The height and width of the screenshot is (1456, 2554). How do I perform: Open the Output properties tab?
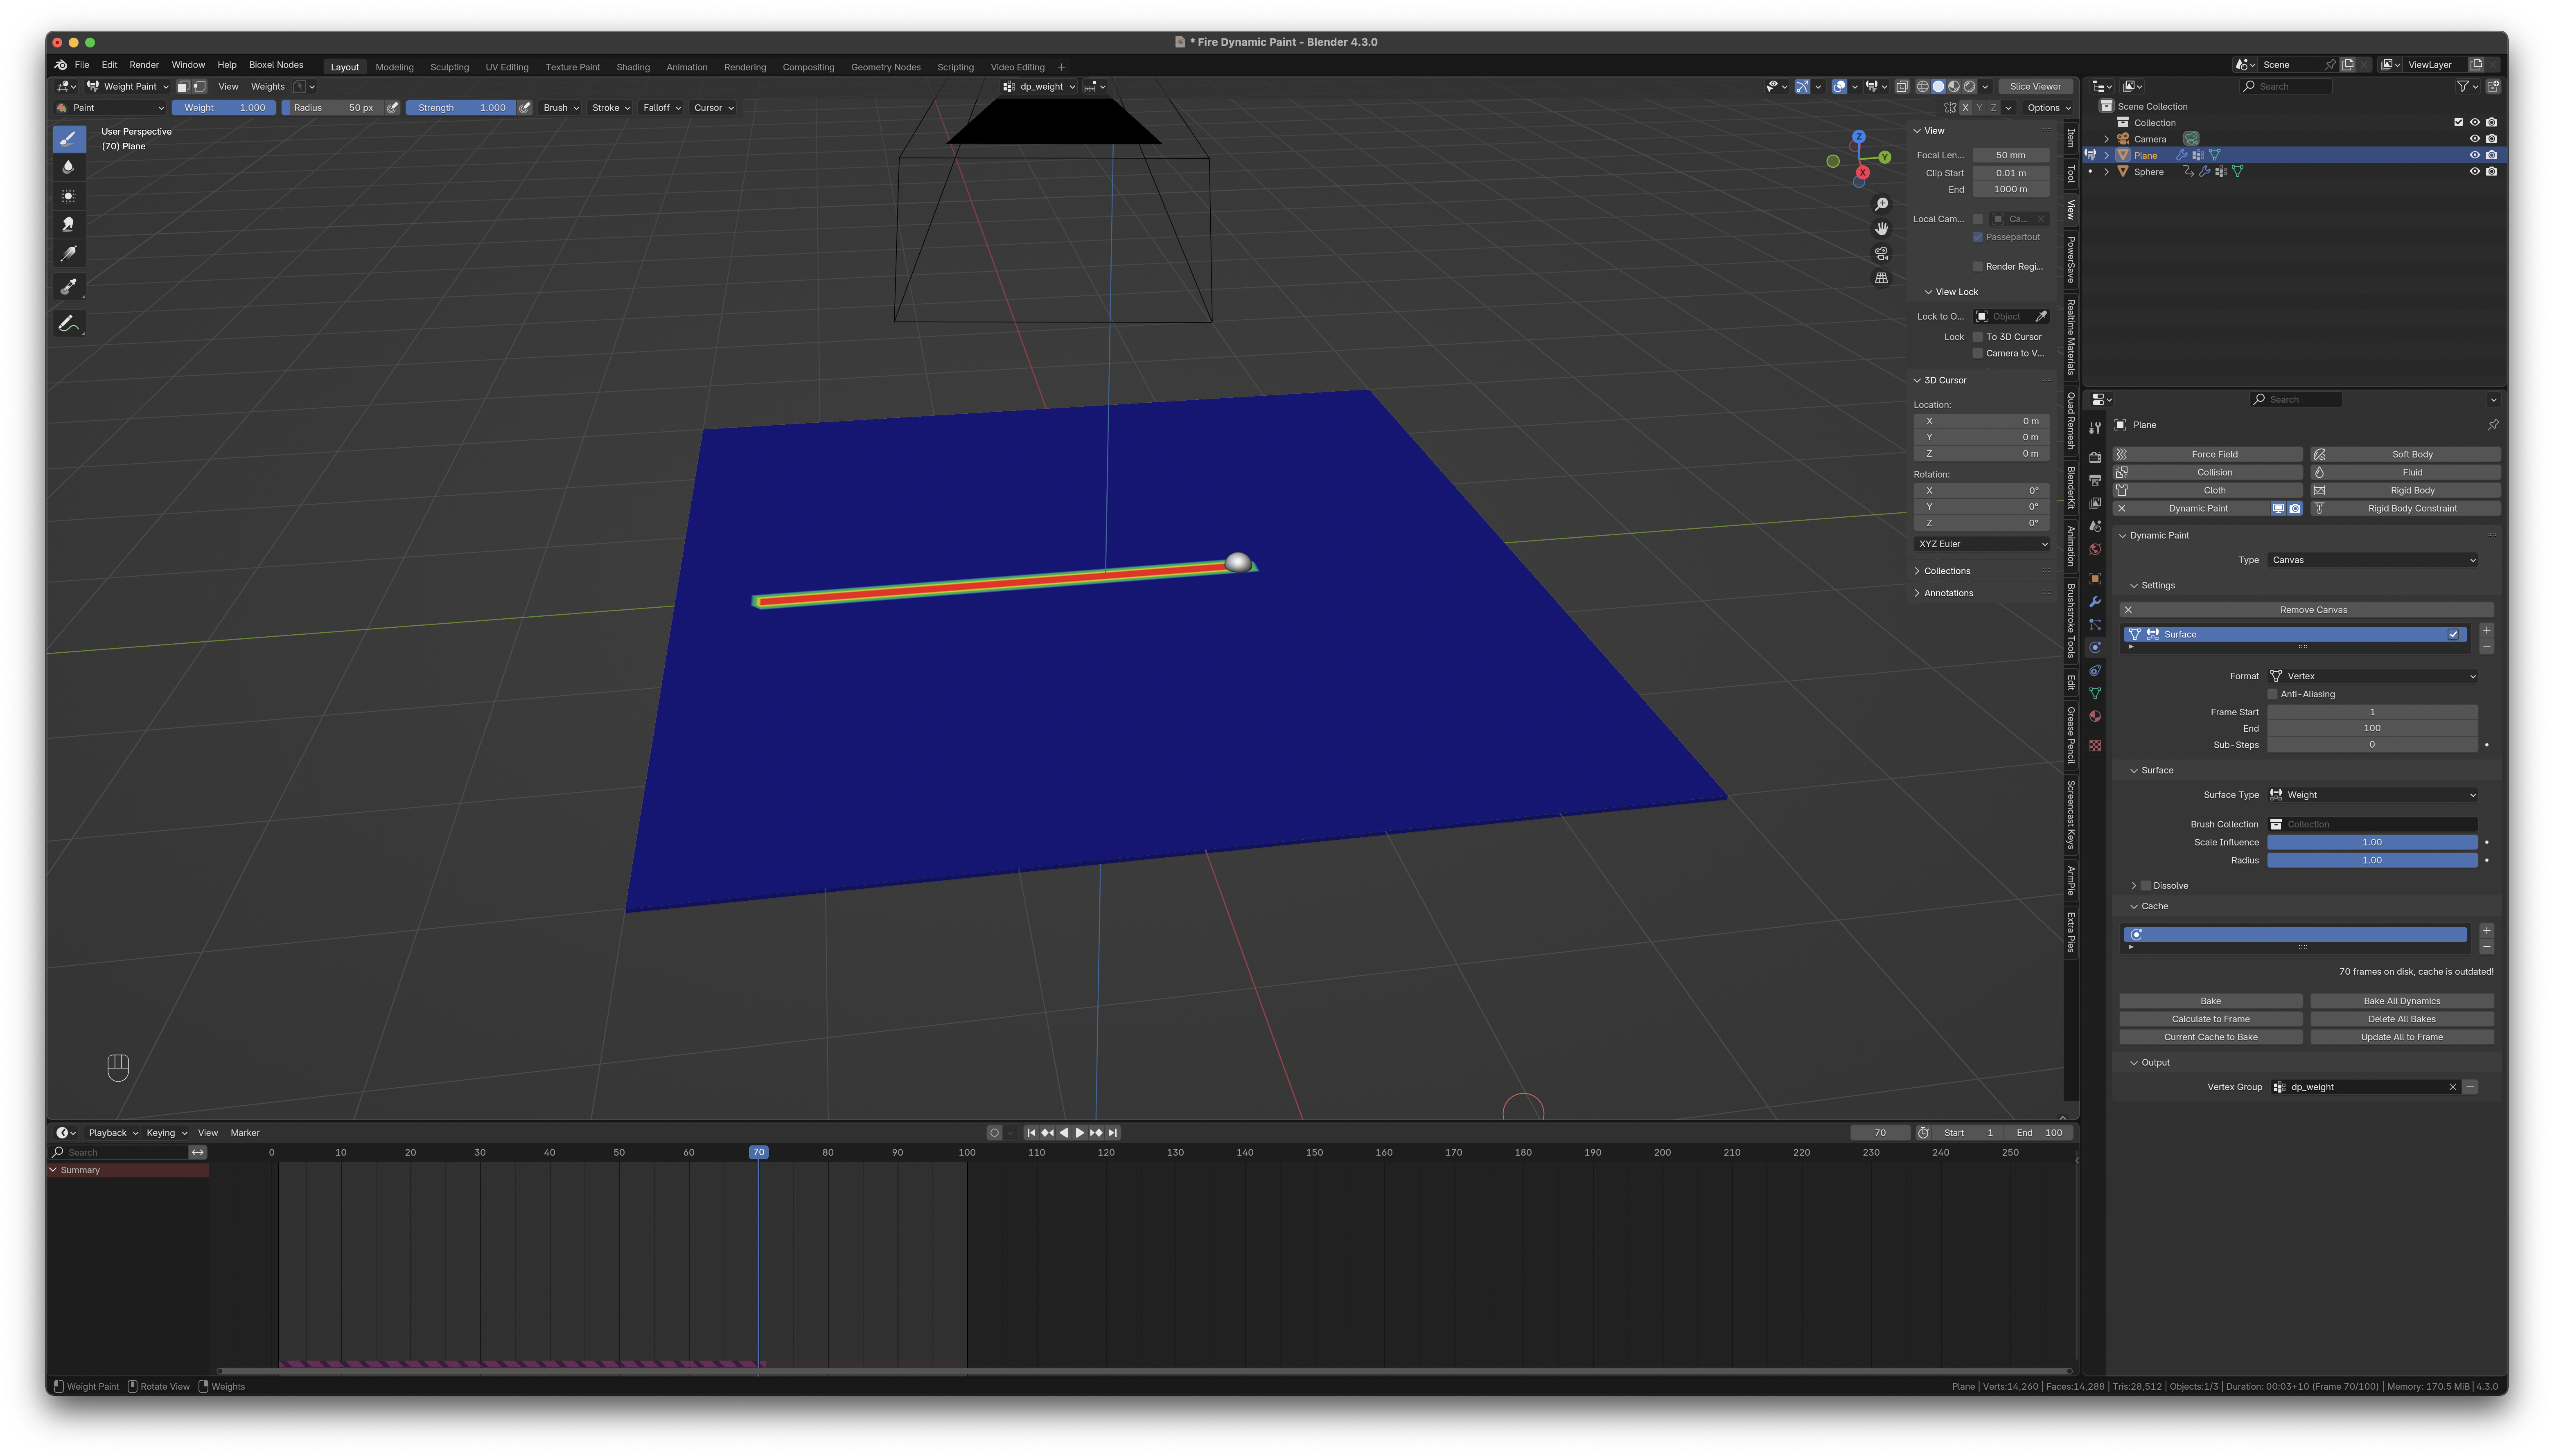coord(2095,481)
